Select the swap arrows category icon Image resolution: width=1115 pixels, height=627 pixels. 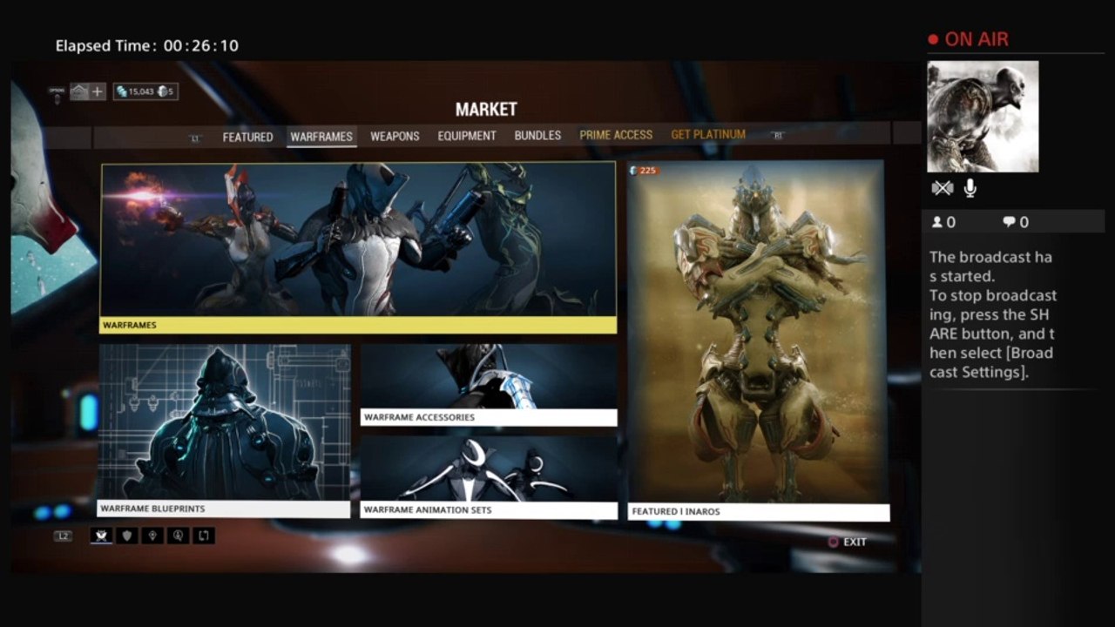click(203, 536)
